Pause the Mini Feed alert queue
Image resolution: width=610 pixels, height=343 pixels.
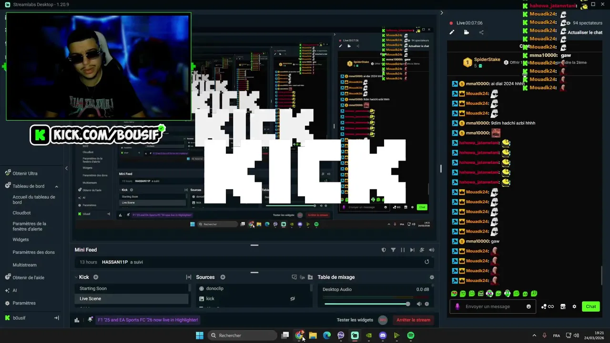403,250
